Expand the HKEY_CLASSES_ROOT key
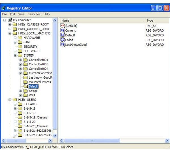 10,25
